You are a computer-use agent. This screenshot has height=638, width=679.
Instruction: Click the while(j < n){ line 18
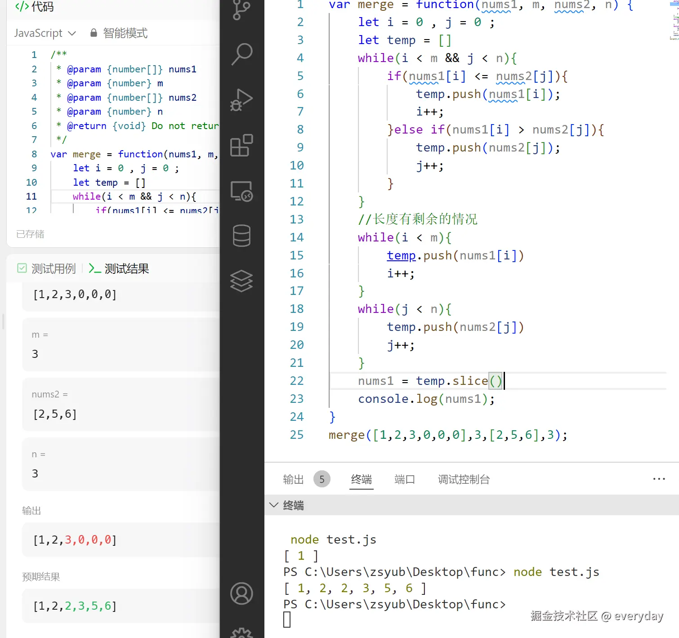[x=405, y=309]
